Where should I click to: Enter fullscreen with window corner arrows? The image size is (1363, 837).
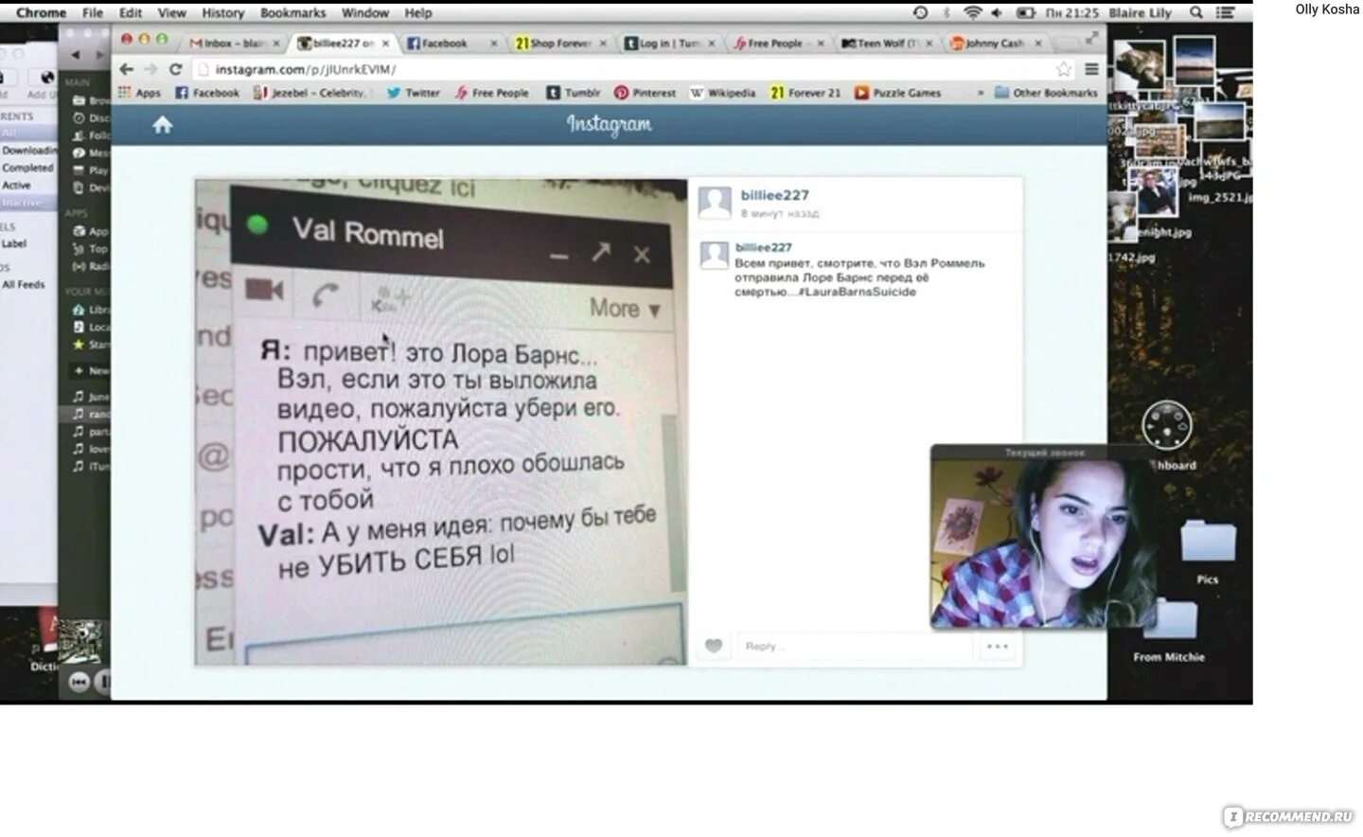(x=1091, y=39)
